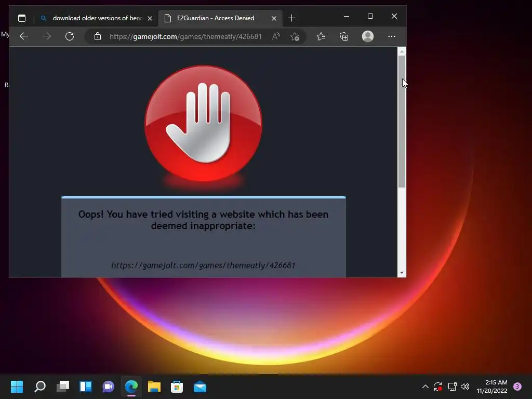This screenshot has height=399, width=532.
Task: Close the 'download older versions' tab
Action: (x=150, y=18)
